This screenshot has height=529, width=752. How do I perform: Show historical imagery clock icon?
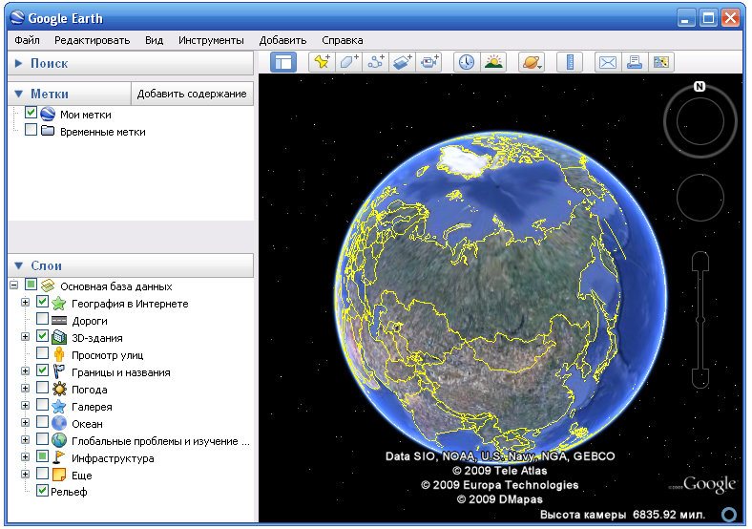(466, 62)
